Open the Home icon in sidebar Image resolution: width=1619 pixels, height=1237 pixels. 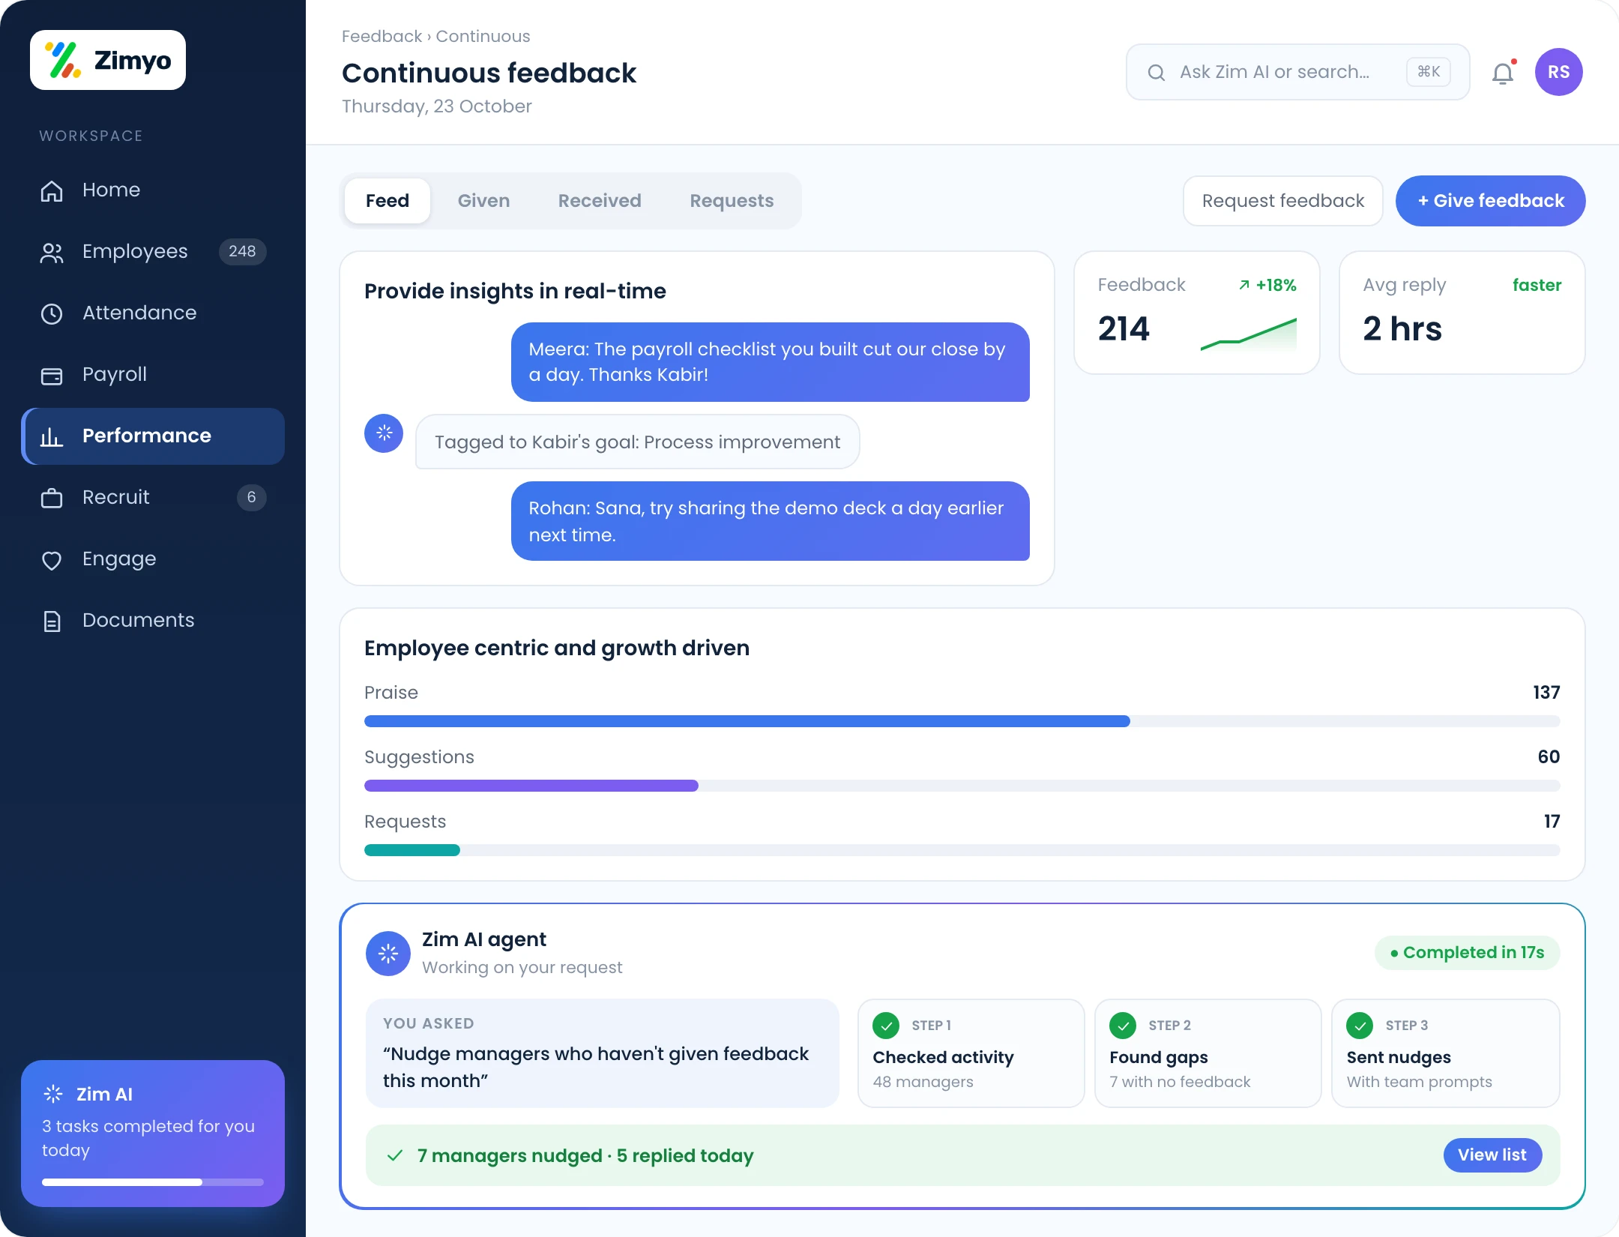pyautogui.click(x=52, y=190)
